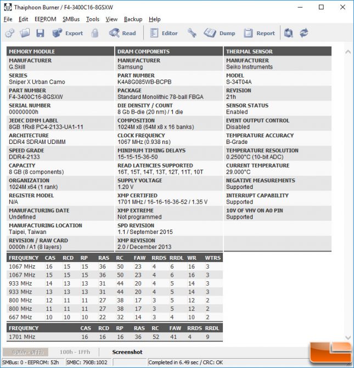
Task: Click the refresh arrows icon
Action: 304,33
